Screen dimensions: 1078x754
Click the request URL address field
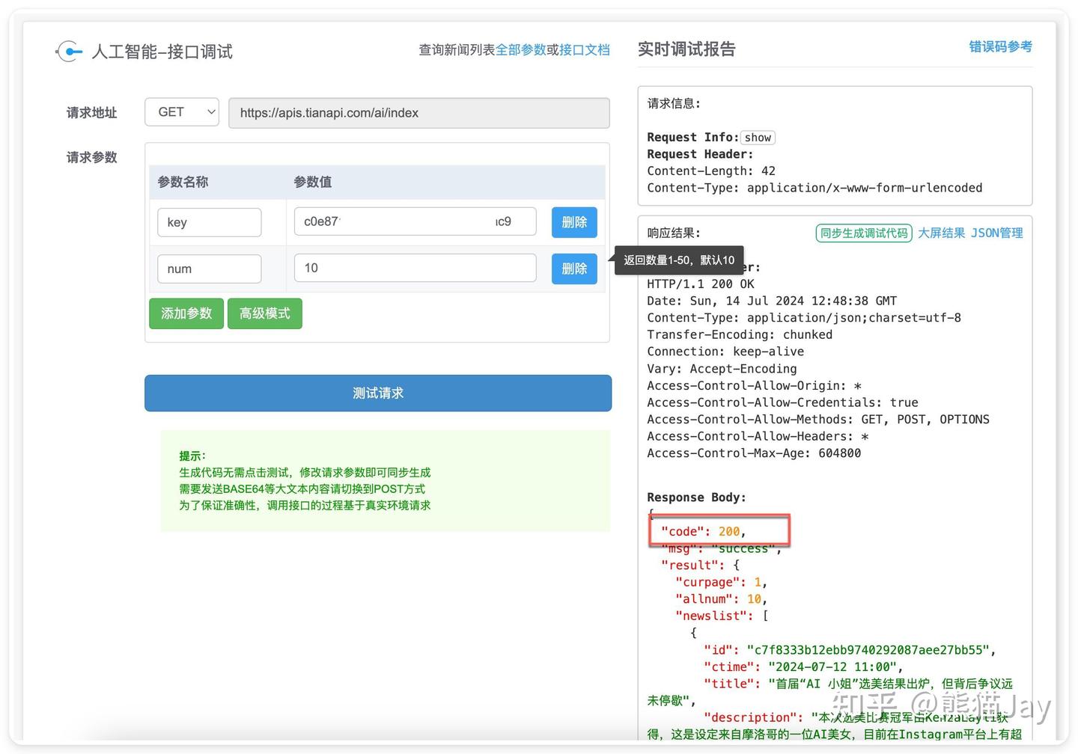(x=418, y=113)
